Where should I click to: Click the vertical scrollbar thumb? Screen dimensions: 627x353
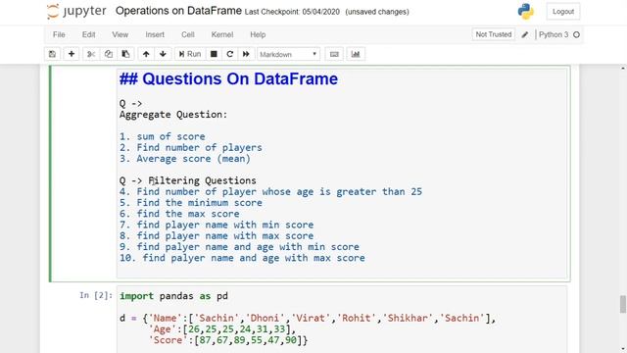(x=623, y=305)
